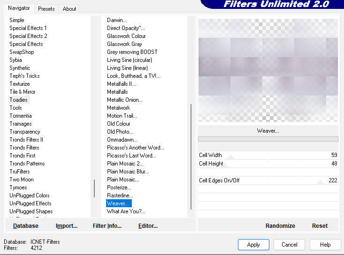The height and width of the screenshot is (255, 344).
Task: Choose the Ommadawn... filter
Action: coord(122,140)
